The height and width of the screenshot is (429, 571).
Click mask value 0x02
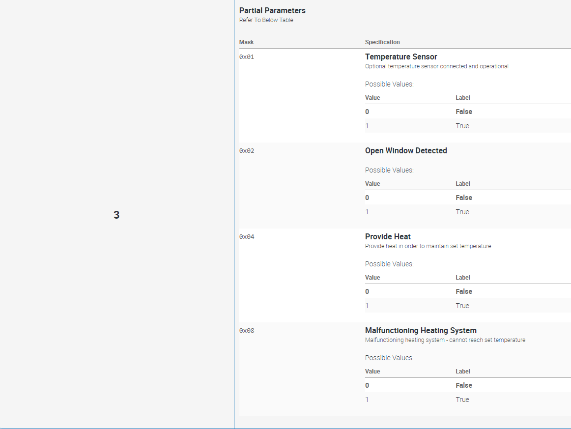point(246,151)
